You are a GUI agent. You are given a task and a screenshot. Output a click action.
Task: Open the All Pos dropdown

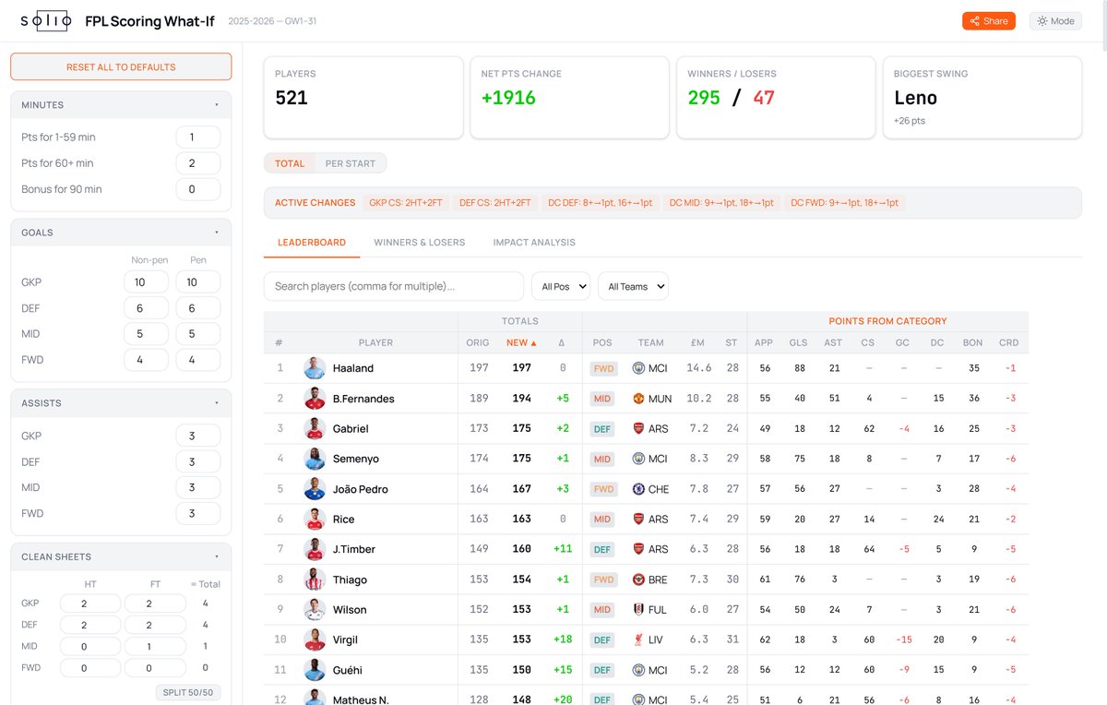[561, 286]
